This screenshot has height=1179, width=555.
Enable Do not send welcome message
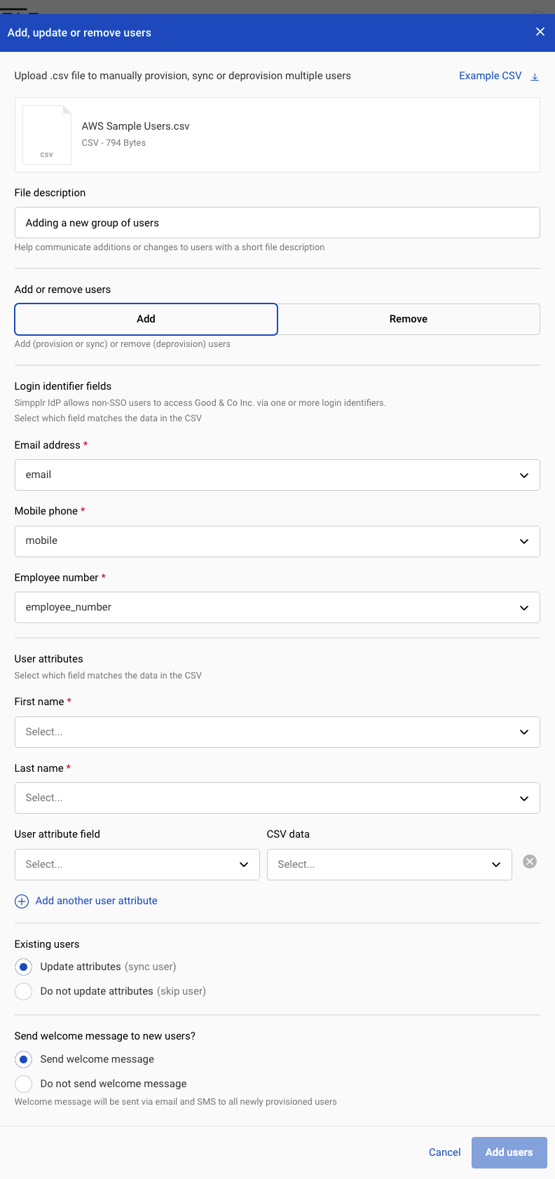[23, 1084]
